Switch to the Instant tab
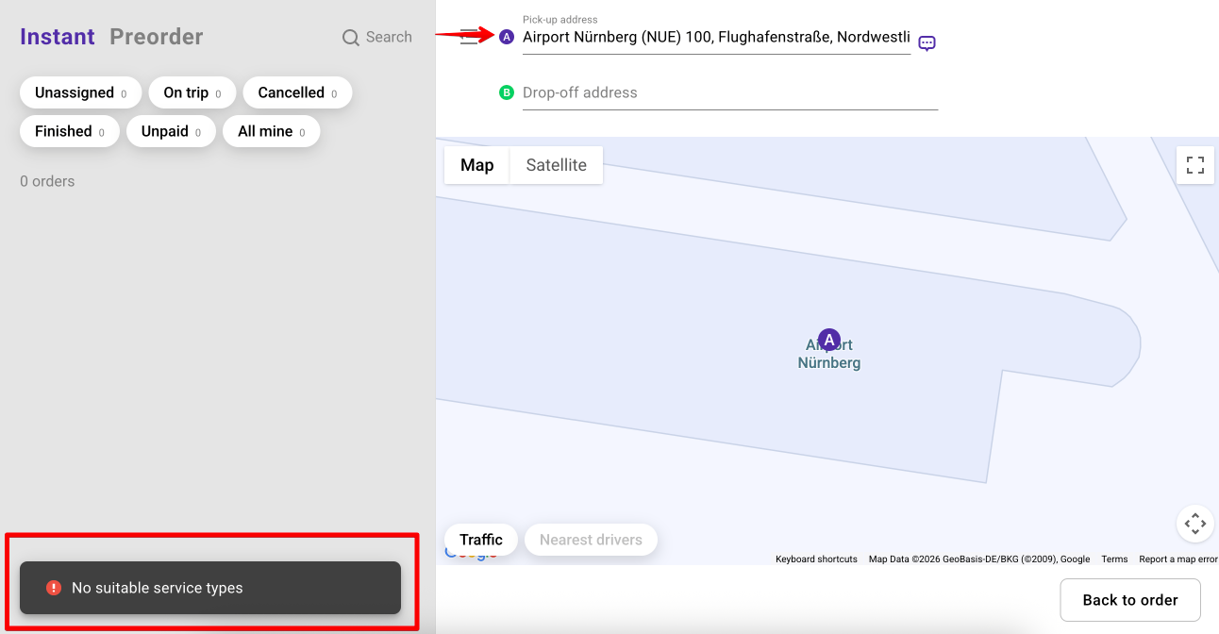Viewport: 1219px width, 634px height. click(x=58, y=37)
